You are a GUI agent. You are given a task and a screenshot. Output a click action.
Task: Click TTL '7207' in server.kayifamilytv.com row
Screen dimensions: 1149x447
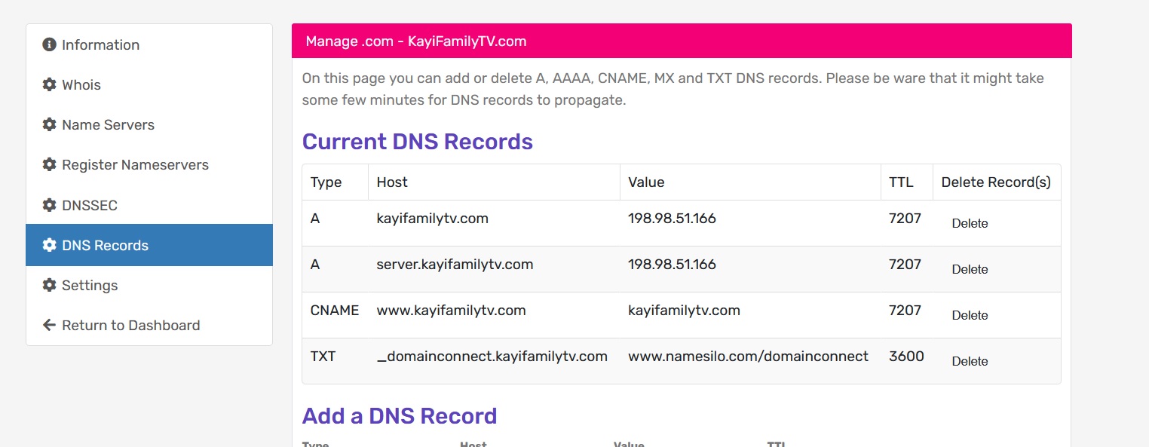tap(905, 265)
